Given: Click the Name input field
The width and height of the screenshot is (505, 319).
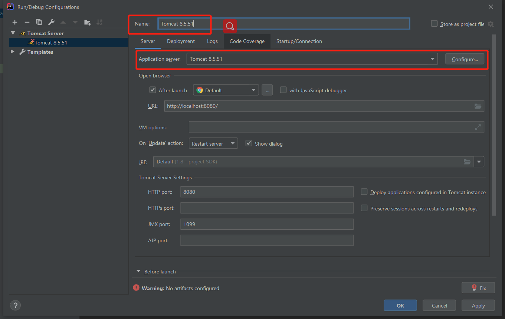Looking at the screenshot, I should [284, 24].
